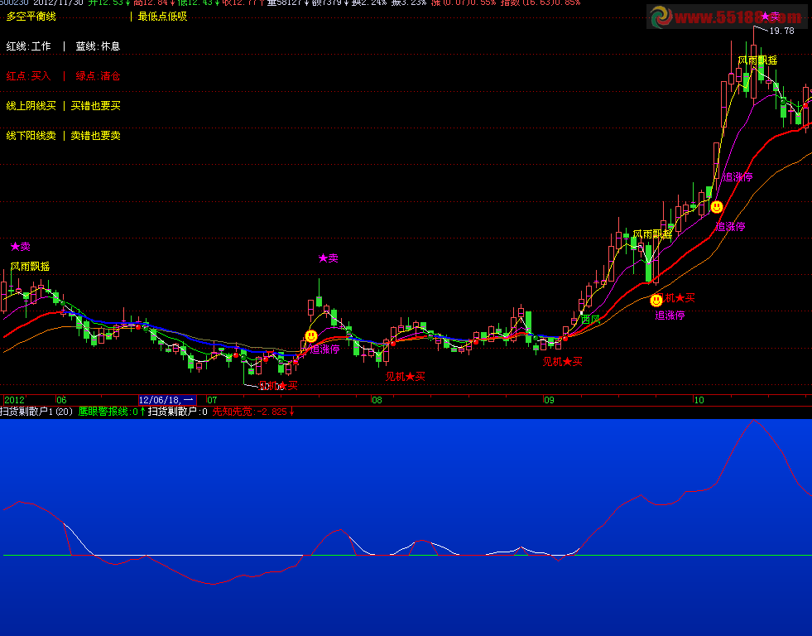
Task: Click the yellow 风雨飘摇 label near the top peak
Action: click(x=757, y=60)
